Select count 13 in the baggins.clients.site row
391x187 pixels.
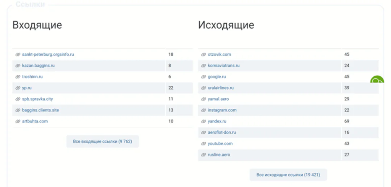tap(171, 110)
